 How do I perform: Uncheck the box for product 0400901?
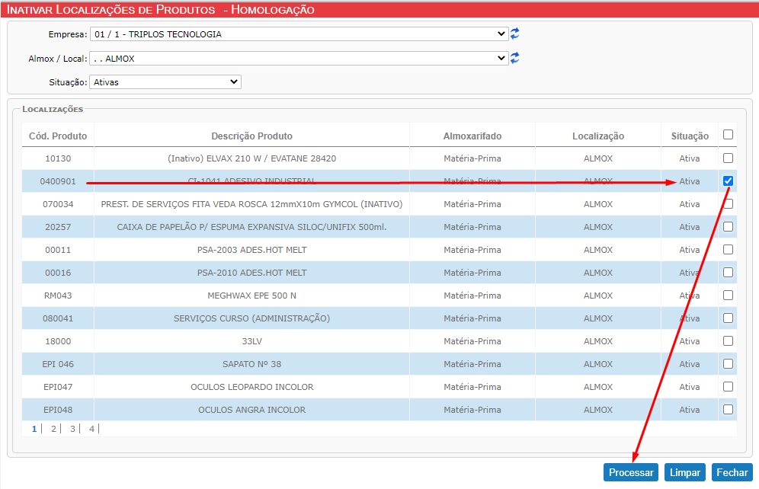tap(728, 181)
